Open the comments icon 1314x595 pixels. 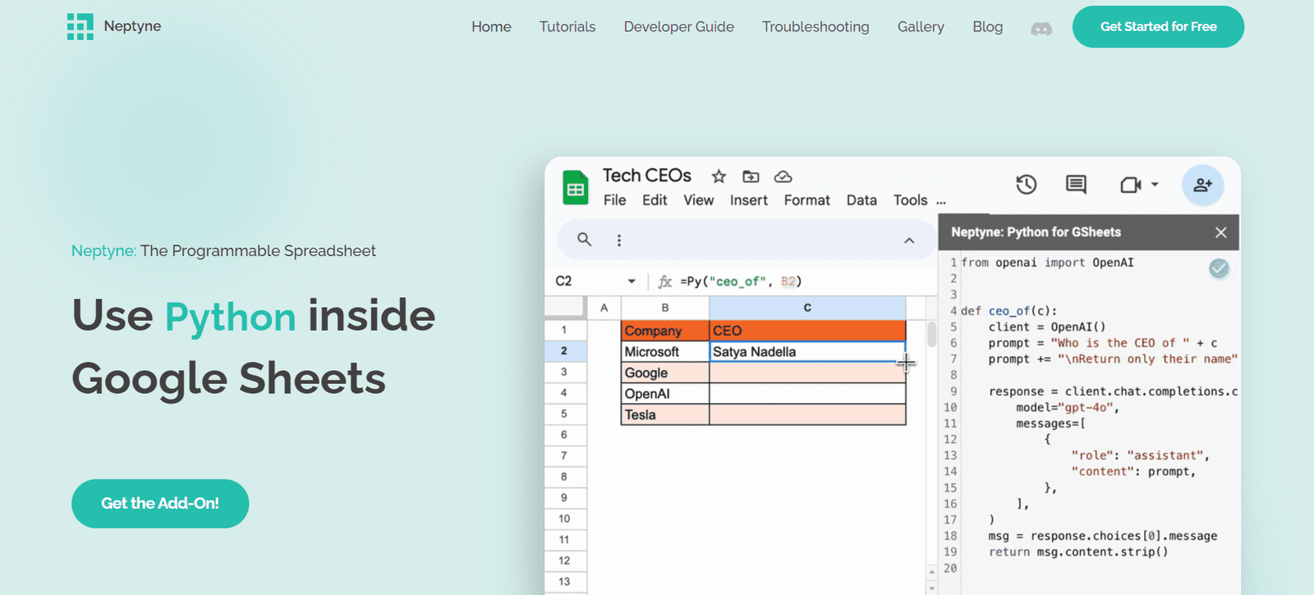coord(1076,185)
